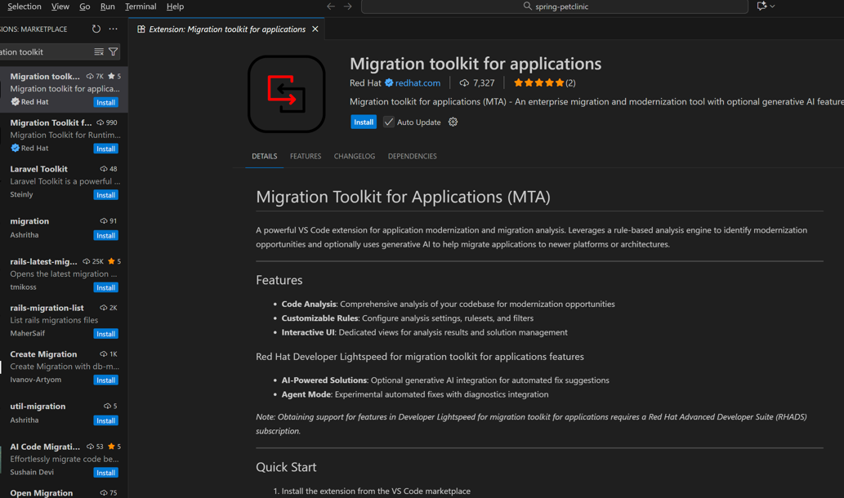Install the Create Migration extension
Screen dimensions: 844x498
(x=105, y=380)
